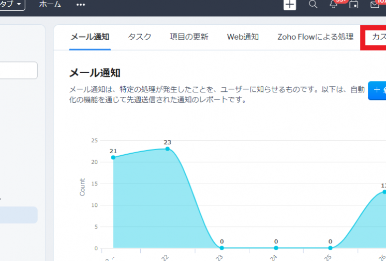Open the calendar icon in top bar

pyautogui.click(x=354, y=5)
